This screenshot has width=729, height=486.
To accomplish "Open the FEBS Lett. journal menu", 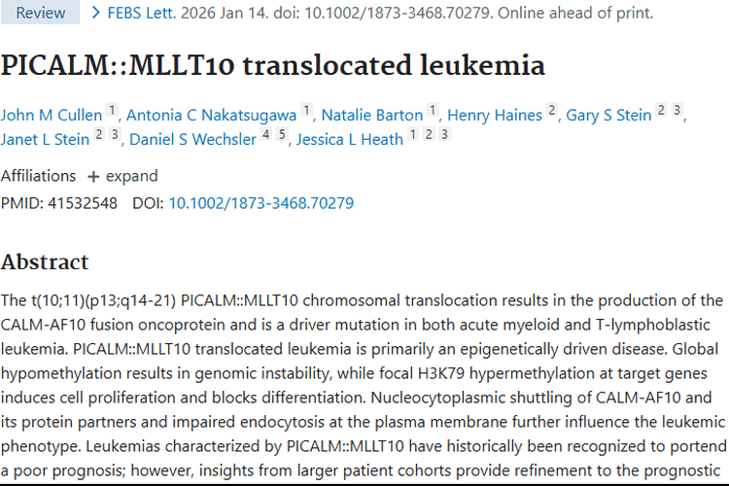I will 145,13.
